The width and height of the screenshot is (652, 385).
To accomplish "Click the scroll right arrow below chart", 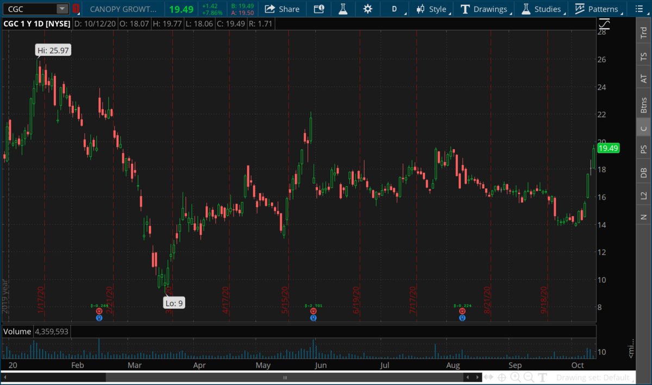I will click(x=478, y=377).
